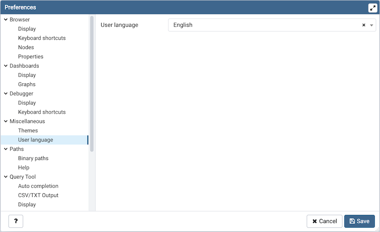Open Binary paths preferences
Viewport: 380px width, 232px height.
click(33, 158)
